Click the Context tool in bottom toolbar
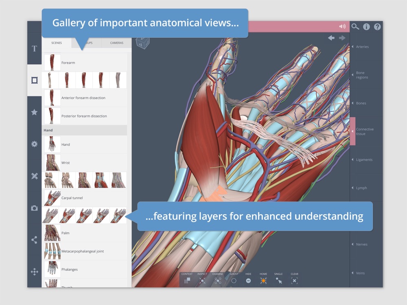 (x=187, y=279)
